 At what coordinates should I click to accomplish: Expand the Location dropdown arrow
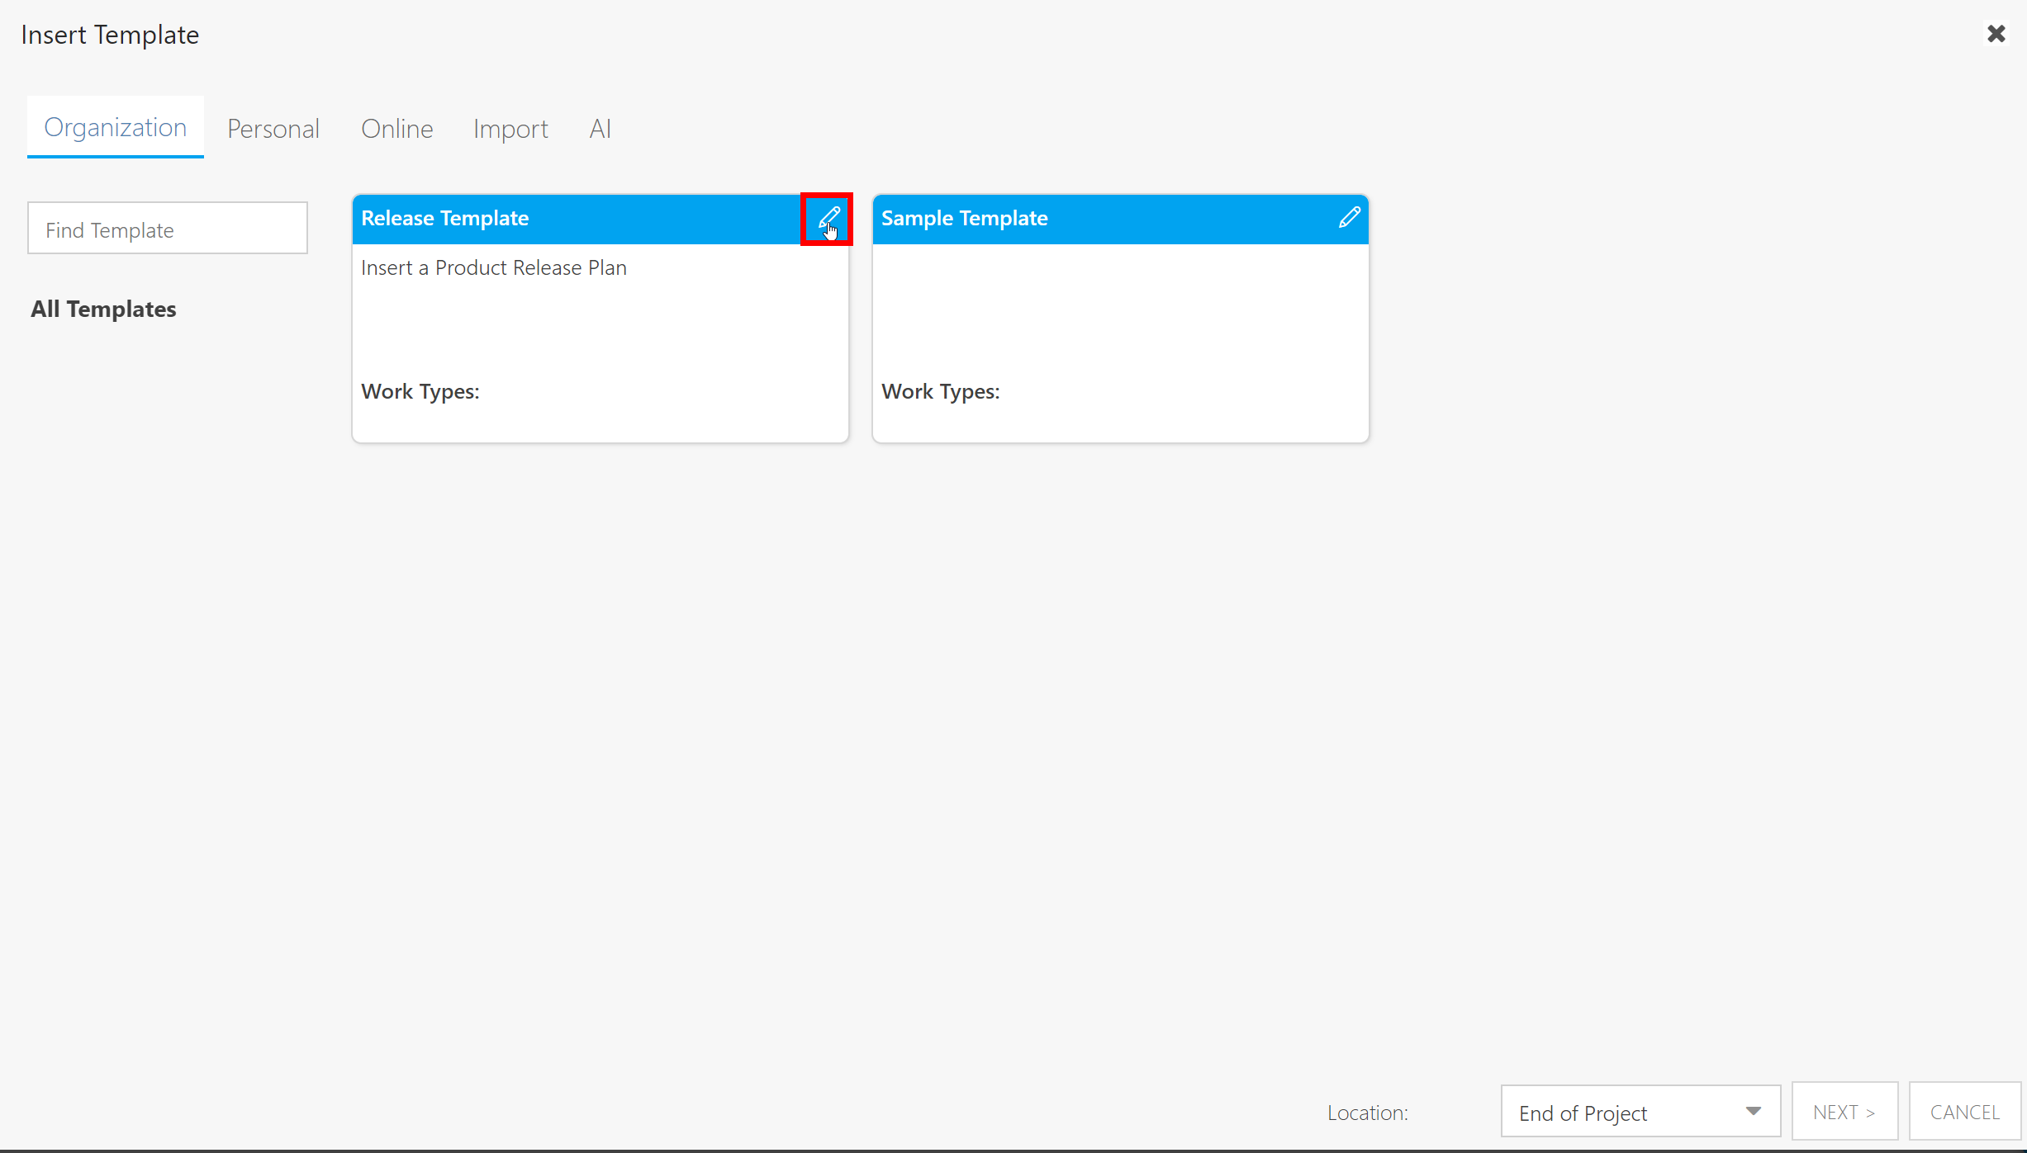pos(1753,1111)
